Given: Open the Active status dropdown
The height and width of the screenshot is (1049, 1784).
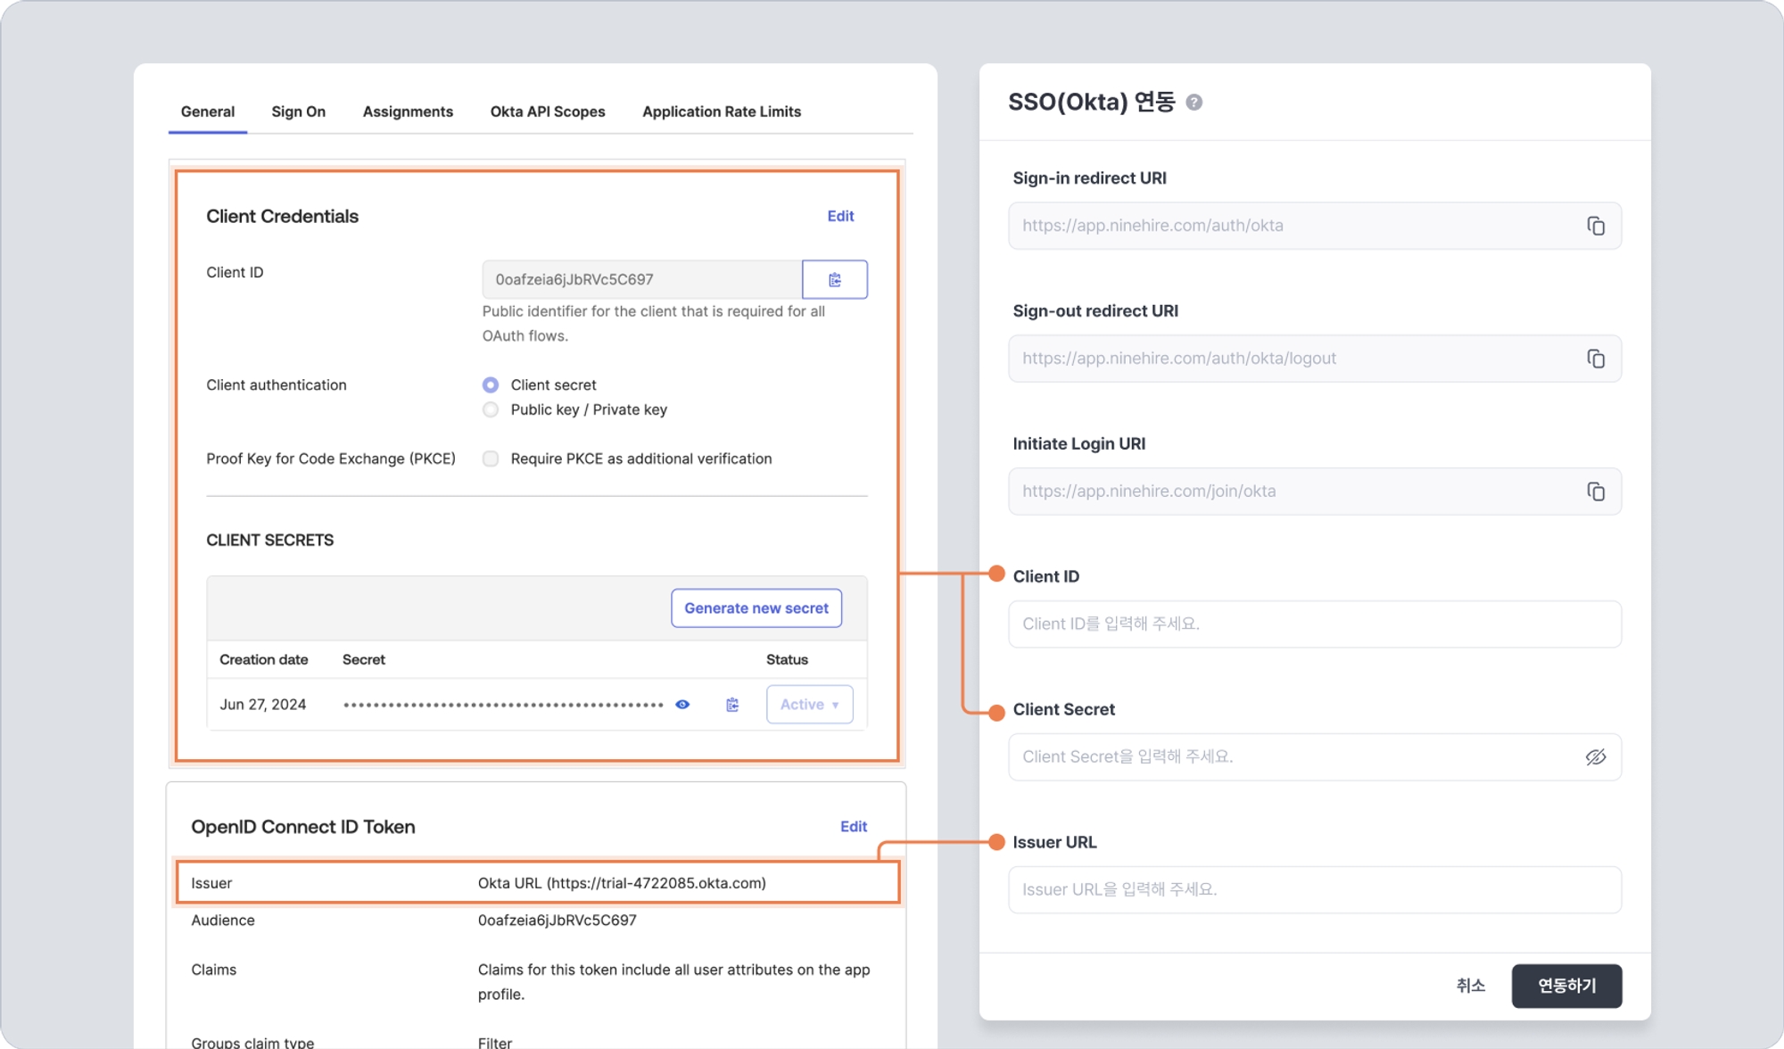Looking at the screenshot, I should coord(809,705).
